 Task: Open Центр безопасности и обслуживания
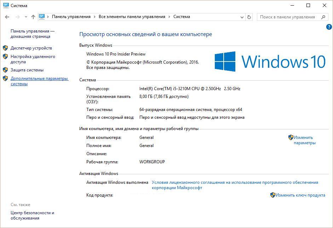tap(32, 216)
